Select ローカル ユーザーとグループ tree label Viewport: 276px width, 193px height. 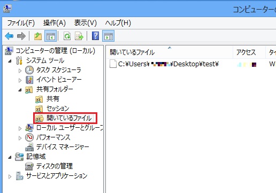point(70,128)
